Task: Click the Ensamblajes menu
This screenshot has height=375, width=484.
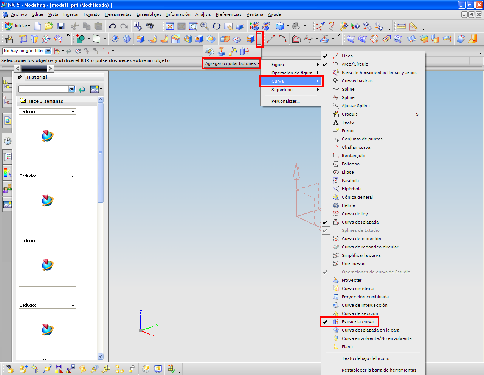Action: (149, 14)
